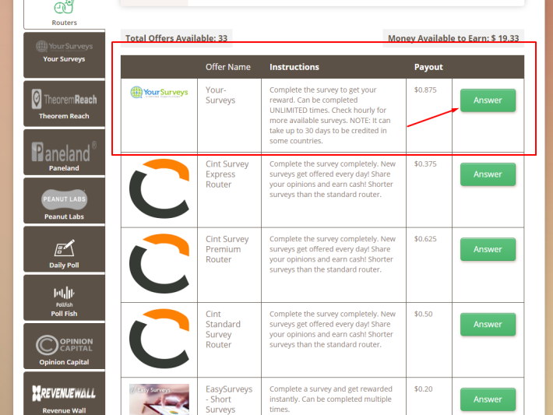Click the Total Offers Available: 33 label
This screenshot has width=553, height=415.
point(176,38)
